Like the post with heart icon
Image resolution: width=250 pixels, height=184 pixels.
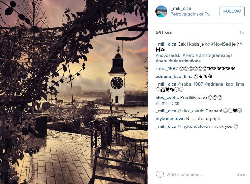tap(160, 174)
